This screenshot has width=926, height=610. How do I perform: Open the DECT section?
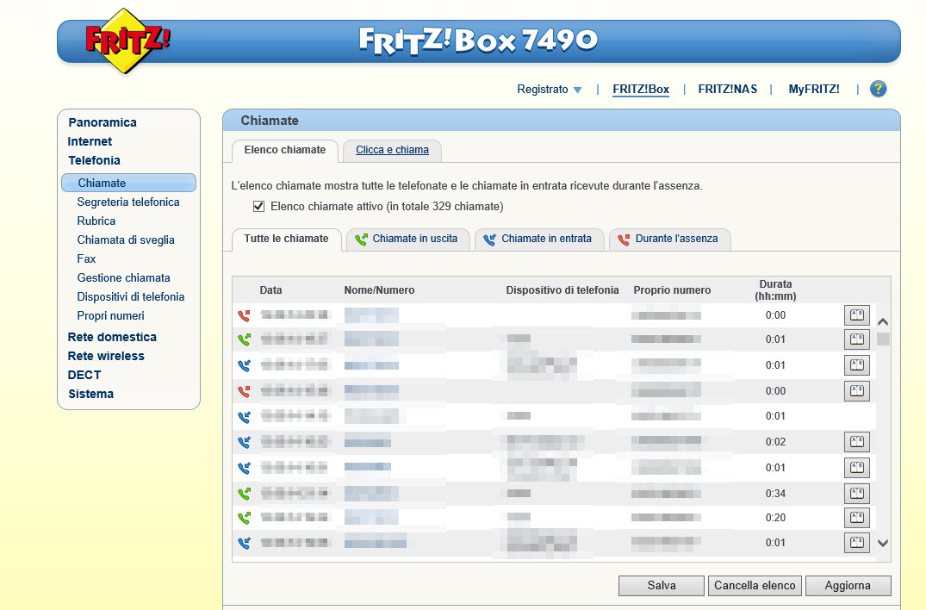(84, 375)
